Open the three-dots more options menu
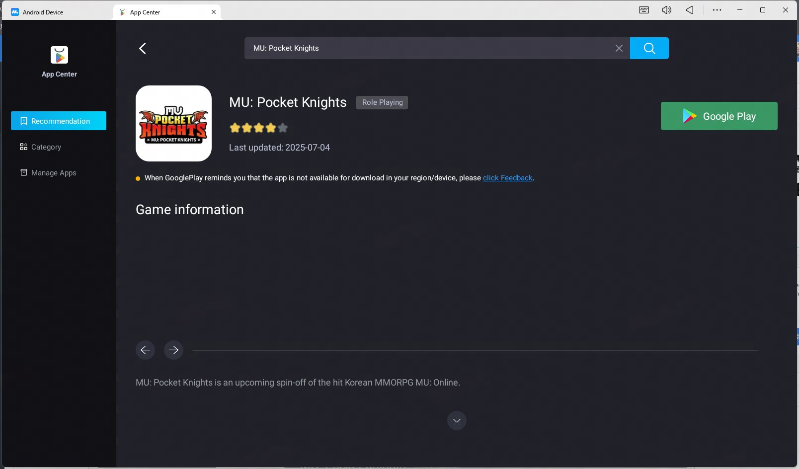This screenshot has height=469, width=799. pos(717,10)
